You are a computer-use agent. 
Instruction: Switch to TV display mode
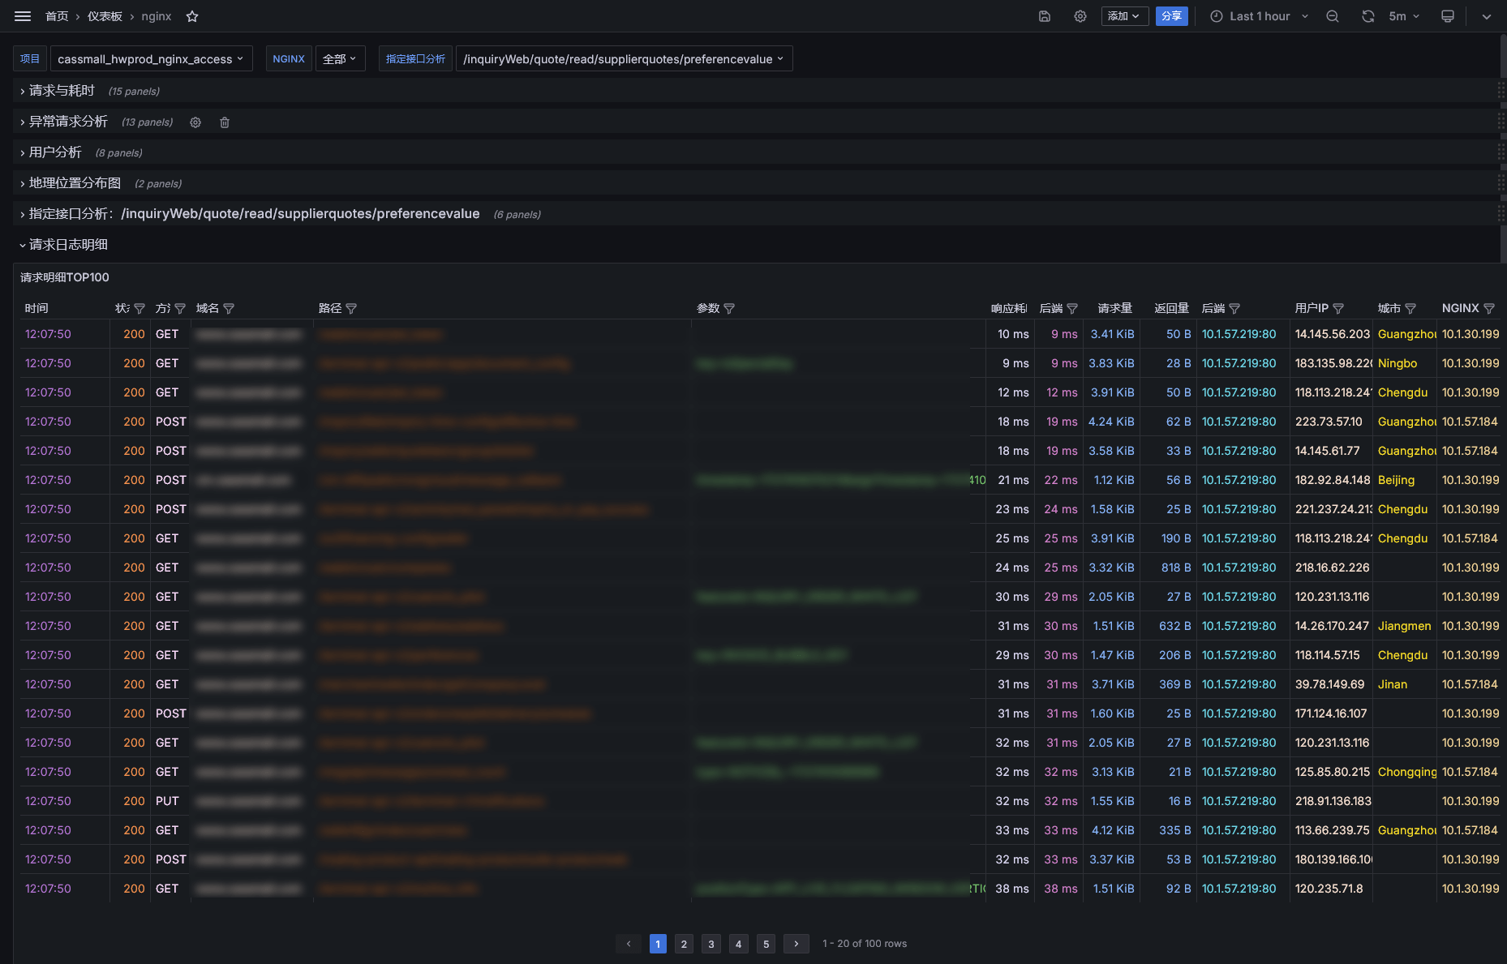1448,16
